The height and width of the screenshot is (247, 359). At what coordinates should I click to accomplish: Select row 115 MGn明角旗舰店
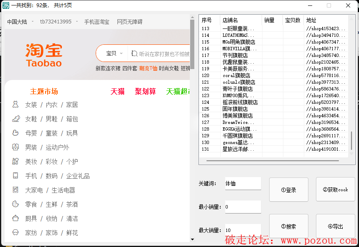click(274, 42)
